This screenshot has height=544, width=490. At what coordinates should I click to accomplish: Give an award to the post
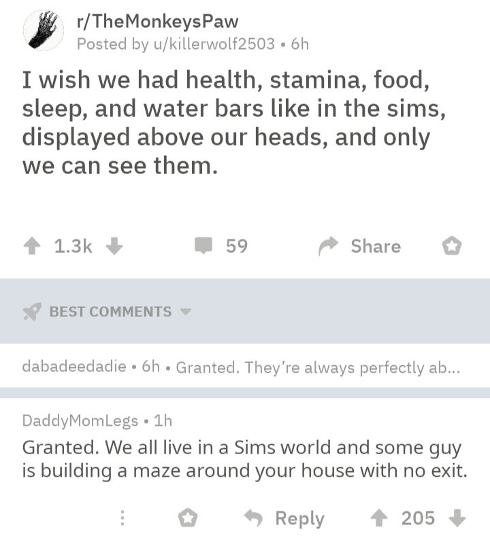(x=451, y=246)
